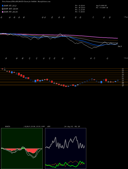Select the 'DOW MT: 22.68' label
Viewport: 128px width, 169px height.
tap(10, 9)
